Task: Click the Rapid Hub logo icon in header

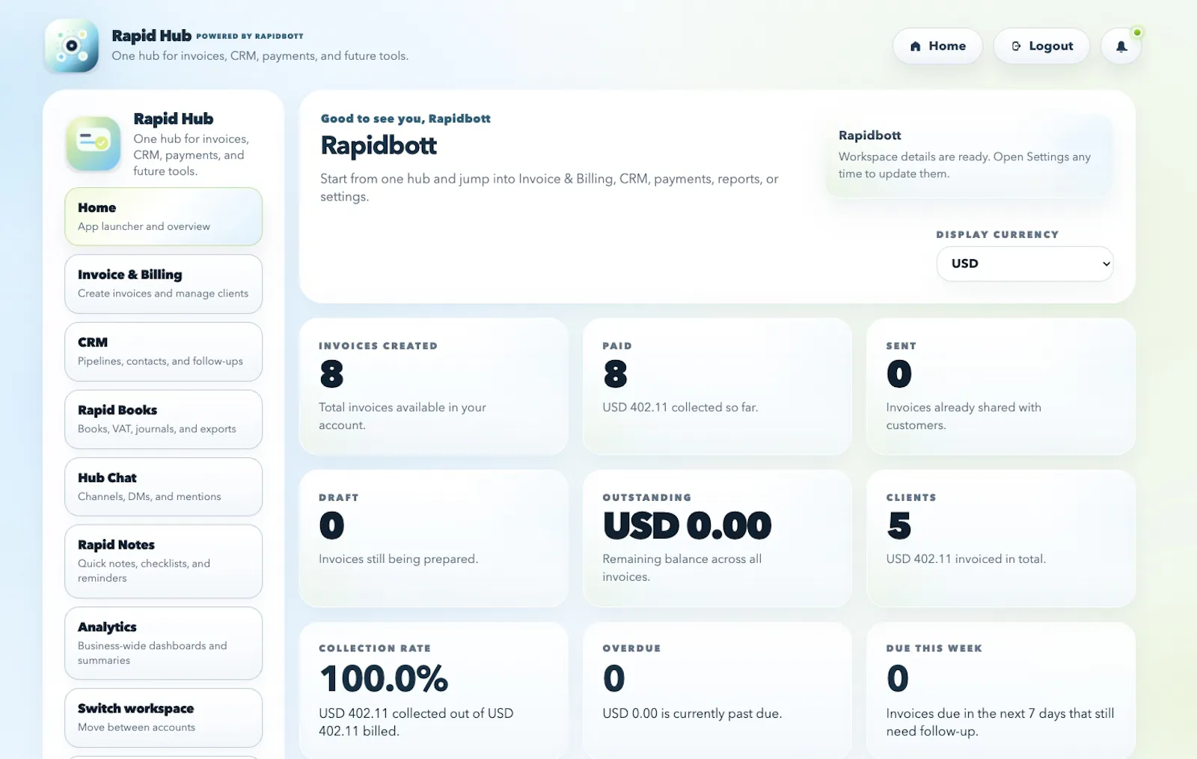Action: tap(72, 46)
